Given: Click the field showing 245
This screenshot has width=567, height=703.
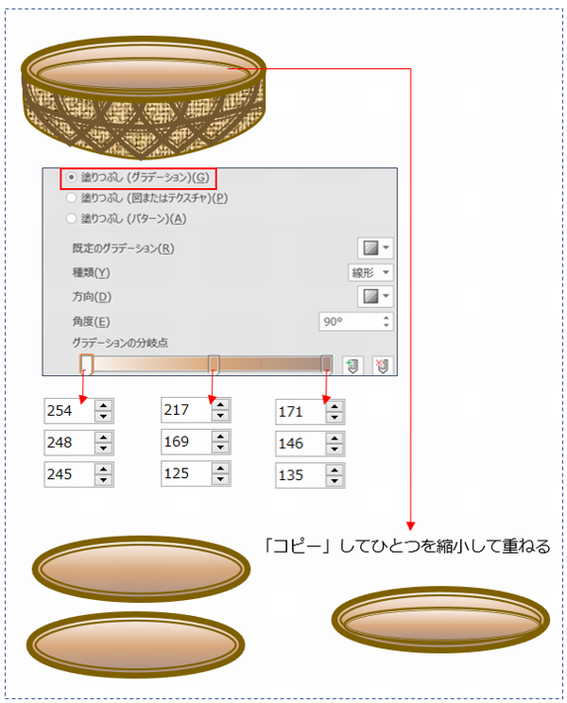Looking at the screenshot, I should tap(70, 474).
